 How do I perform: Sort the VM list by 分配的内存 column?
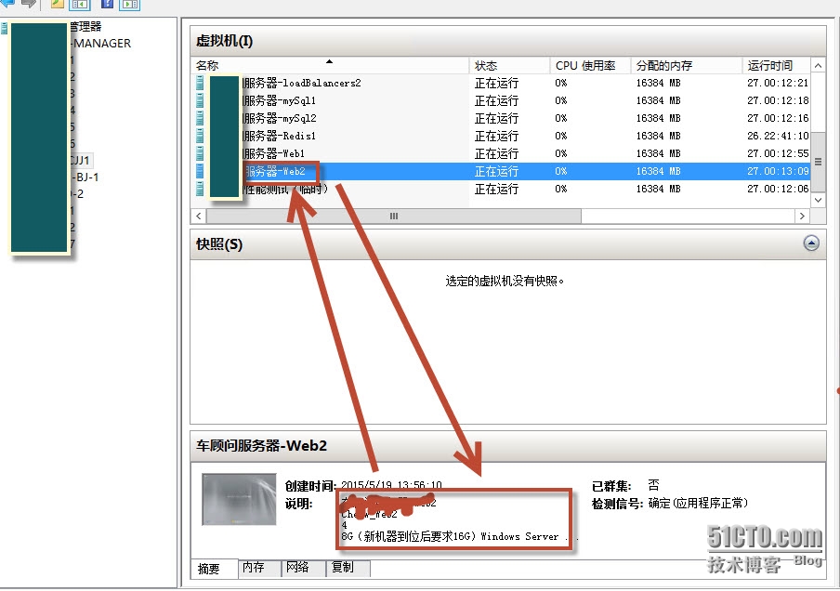[687, 65]
